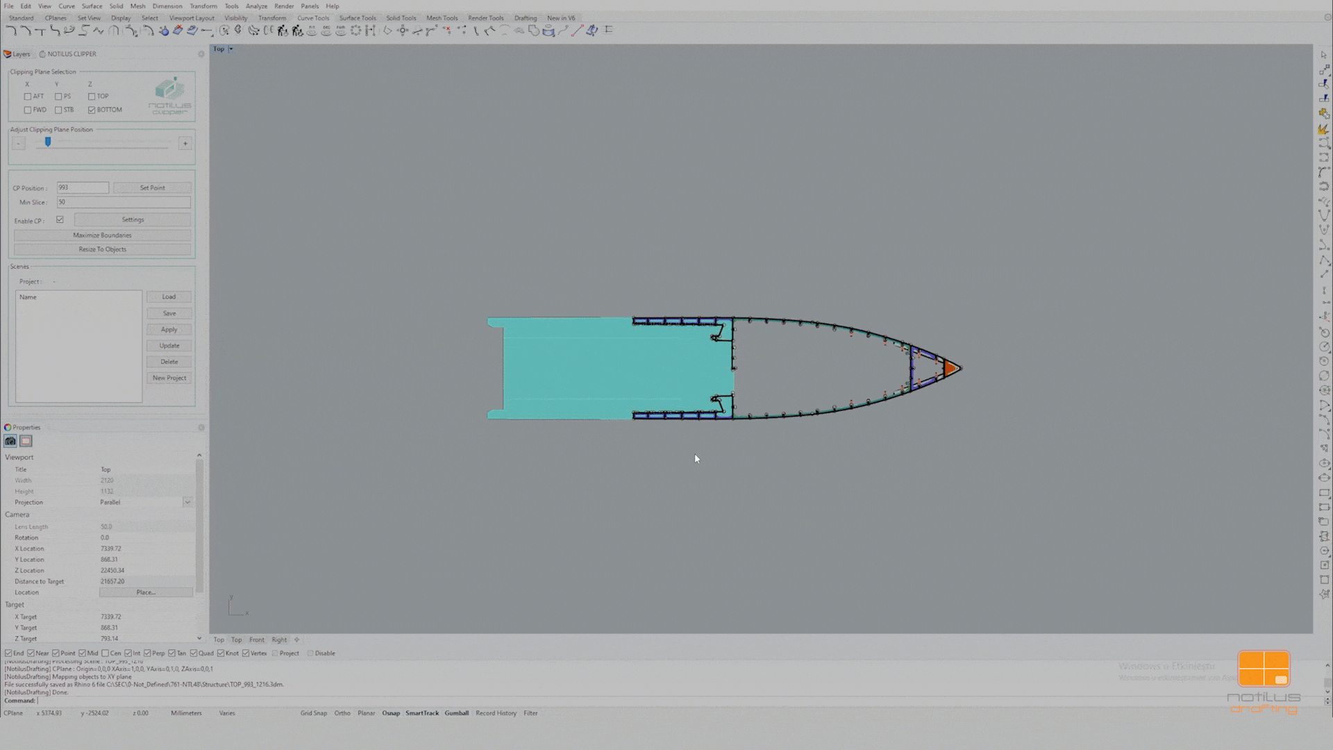The width and height of the screenshot is (1333, 750).
Task: Click the Set Point button
Action: tap(152, 188)
